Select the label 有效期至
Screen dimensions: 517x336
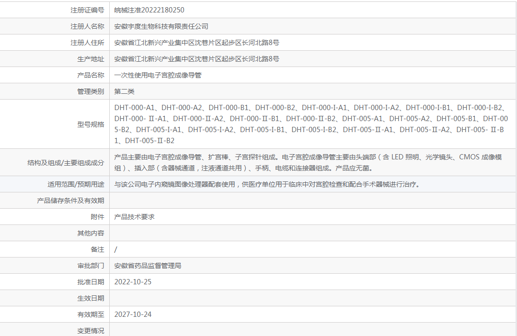click(x=91, y=314)
